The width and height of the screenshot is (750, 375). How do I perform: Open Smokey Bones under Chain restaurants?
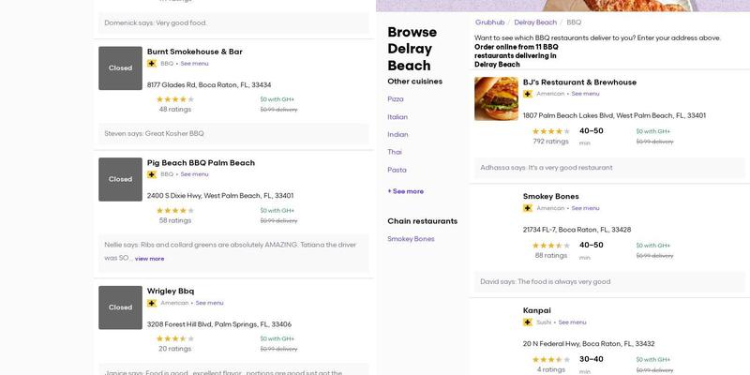click(411, 239)
